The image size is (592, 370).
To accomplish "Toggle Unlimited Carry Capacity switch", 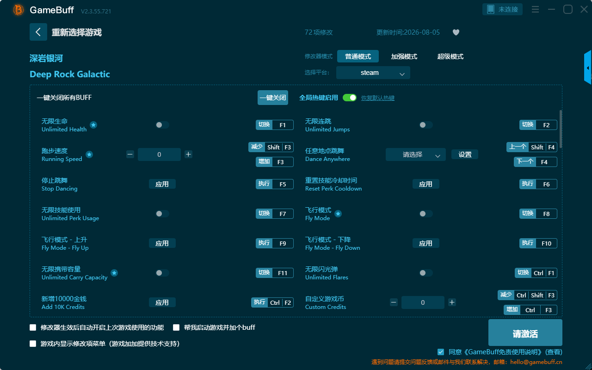I will point(162,273).
